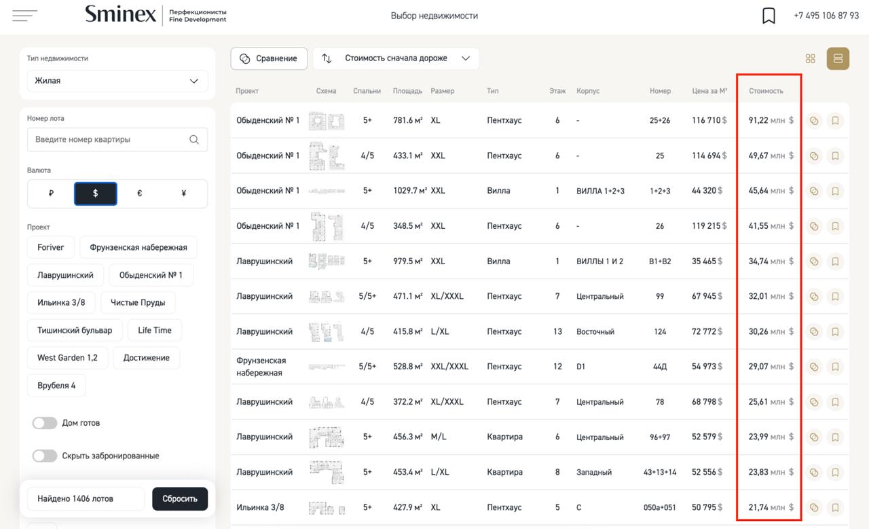Bookmark the 32,01 млн penthouse

pos(835,297)
